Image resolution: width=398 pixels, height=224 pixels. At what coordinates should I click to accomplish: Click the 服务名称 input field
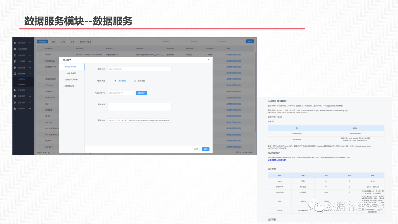[139, 69]
